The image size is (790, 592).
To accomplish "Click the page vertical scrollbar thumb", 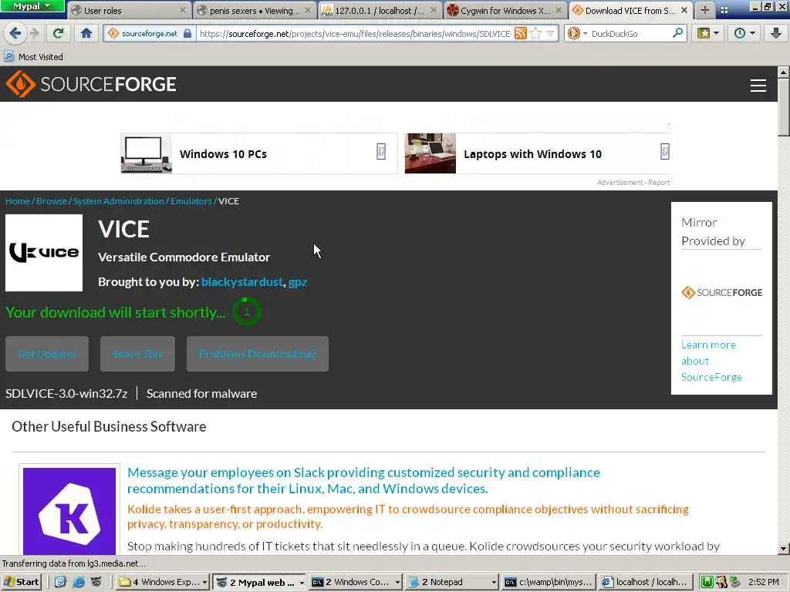I will (784, 106).
